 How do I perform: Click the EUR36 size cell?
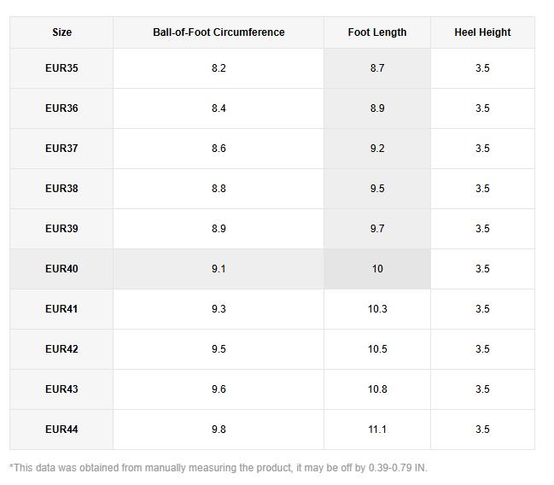(61, 108)
